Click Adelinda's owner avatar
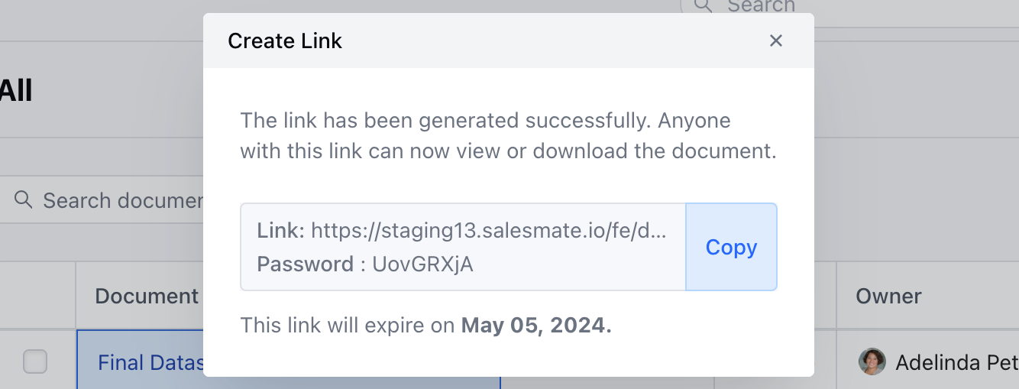This screenshot has height=389, width=1019. point(872,361)
